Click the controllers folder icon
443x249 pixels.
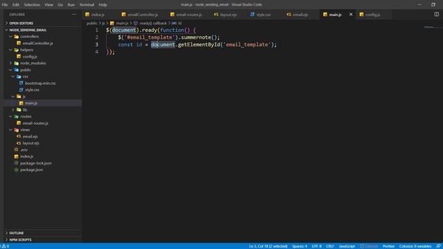click(17, 37)
